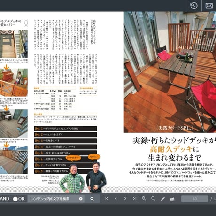Select the OR search radio button
Viewport: 216px width, 216px height.
point(15,199)
